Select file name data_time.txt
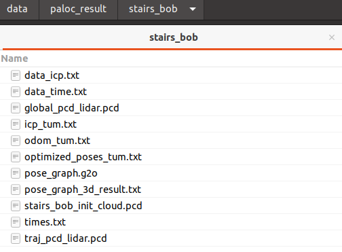The height and width of the screenshot is (252, 342). 56,92
